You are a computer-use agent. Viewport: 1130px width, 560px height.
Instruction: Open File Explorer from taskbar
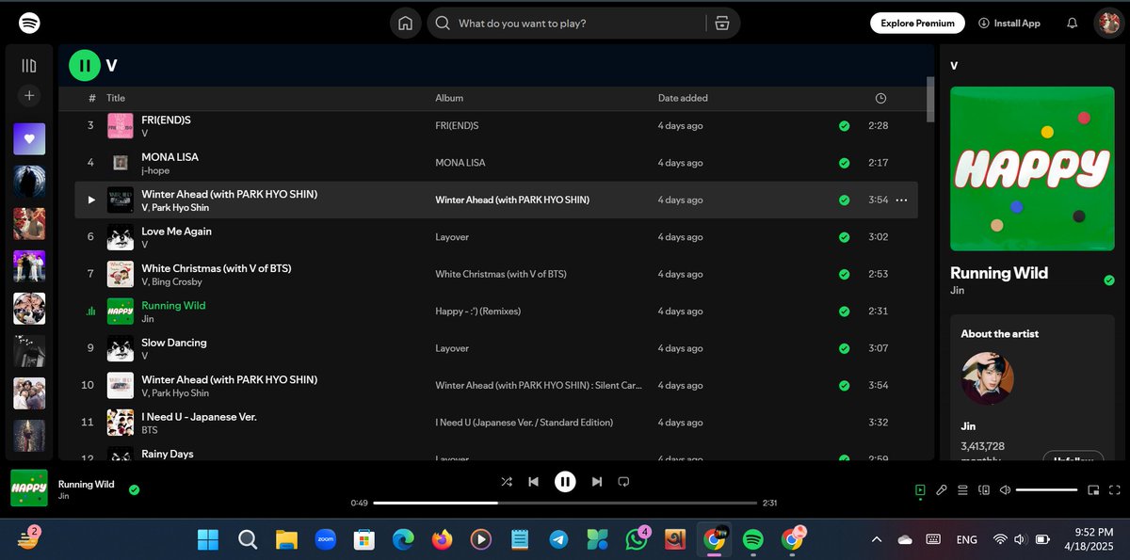pos(286,539)
